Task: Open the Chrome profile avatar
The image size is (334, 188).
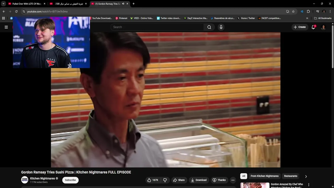Action: click(324, 11)
